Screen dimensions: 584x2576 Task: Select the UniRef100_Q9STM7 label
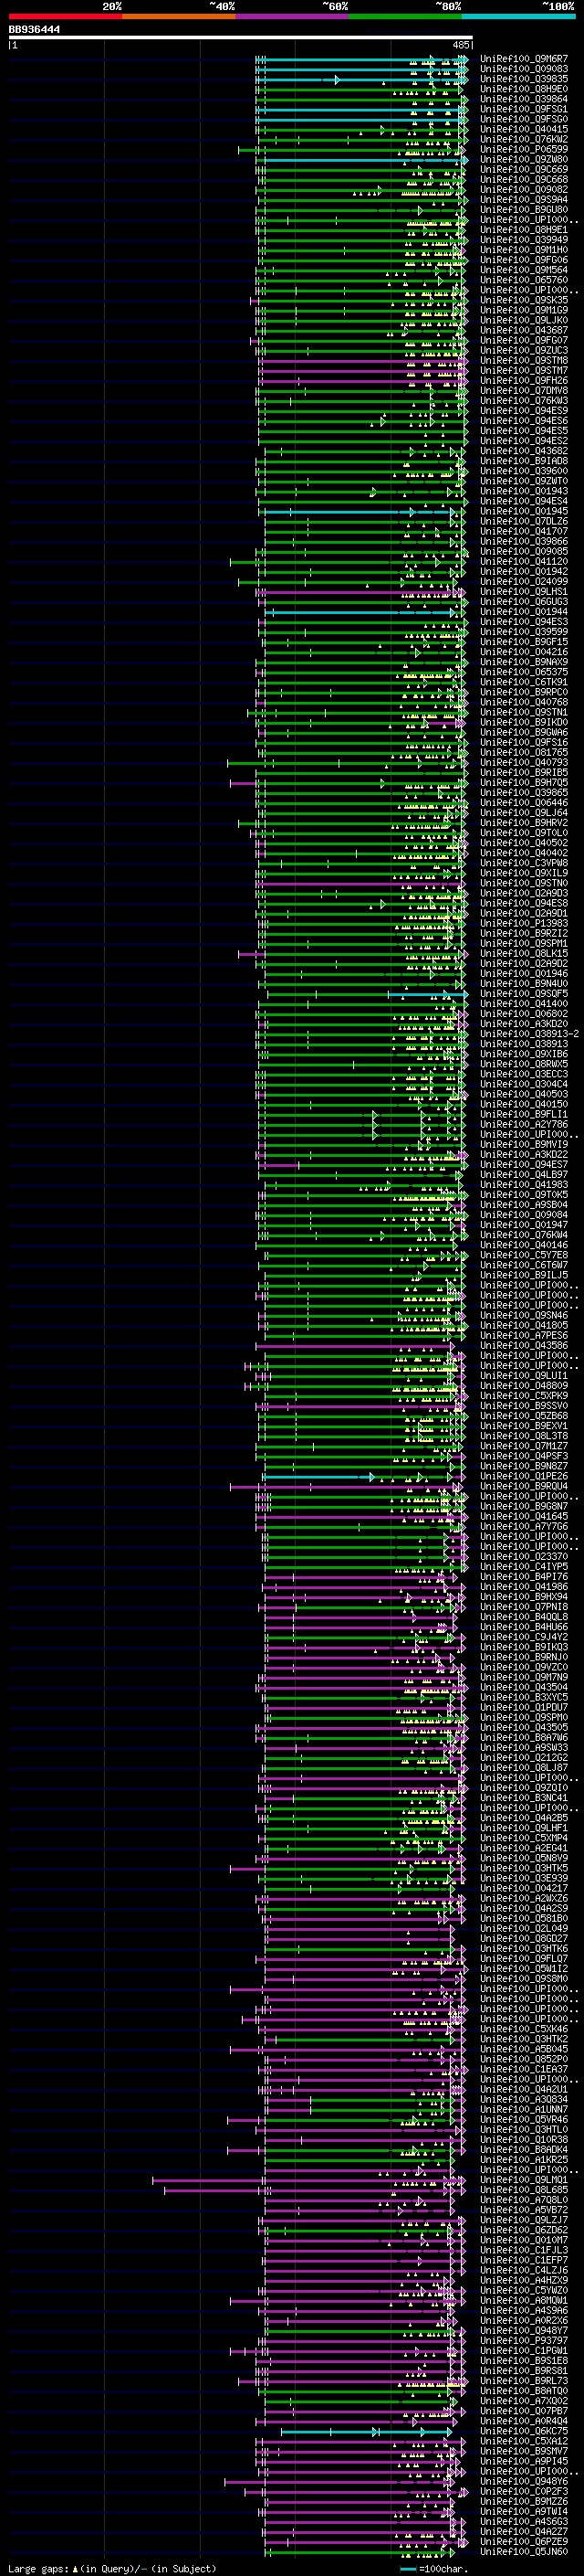(x=524, y=370)
